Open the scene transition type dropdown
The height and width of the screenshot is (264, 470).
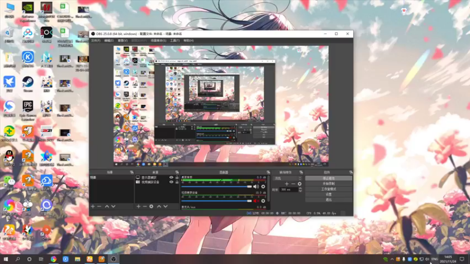coord(288,178)
